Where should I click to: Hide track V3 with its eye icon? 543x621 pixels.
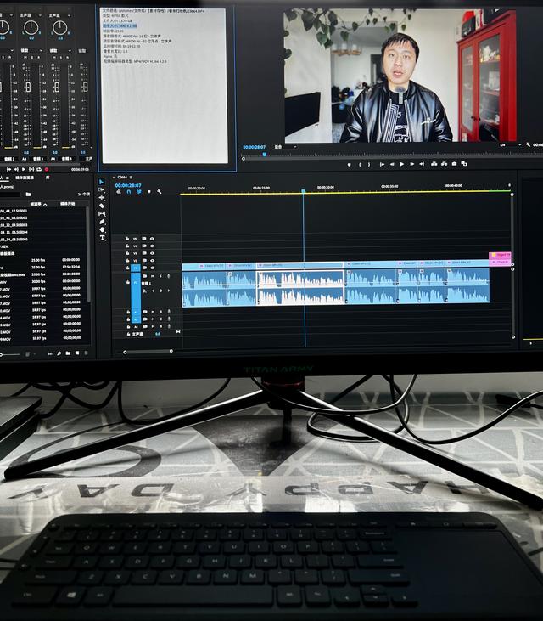152,253
